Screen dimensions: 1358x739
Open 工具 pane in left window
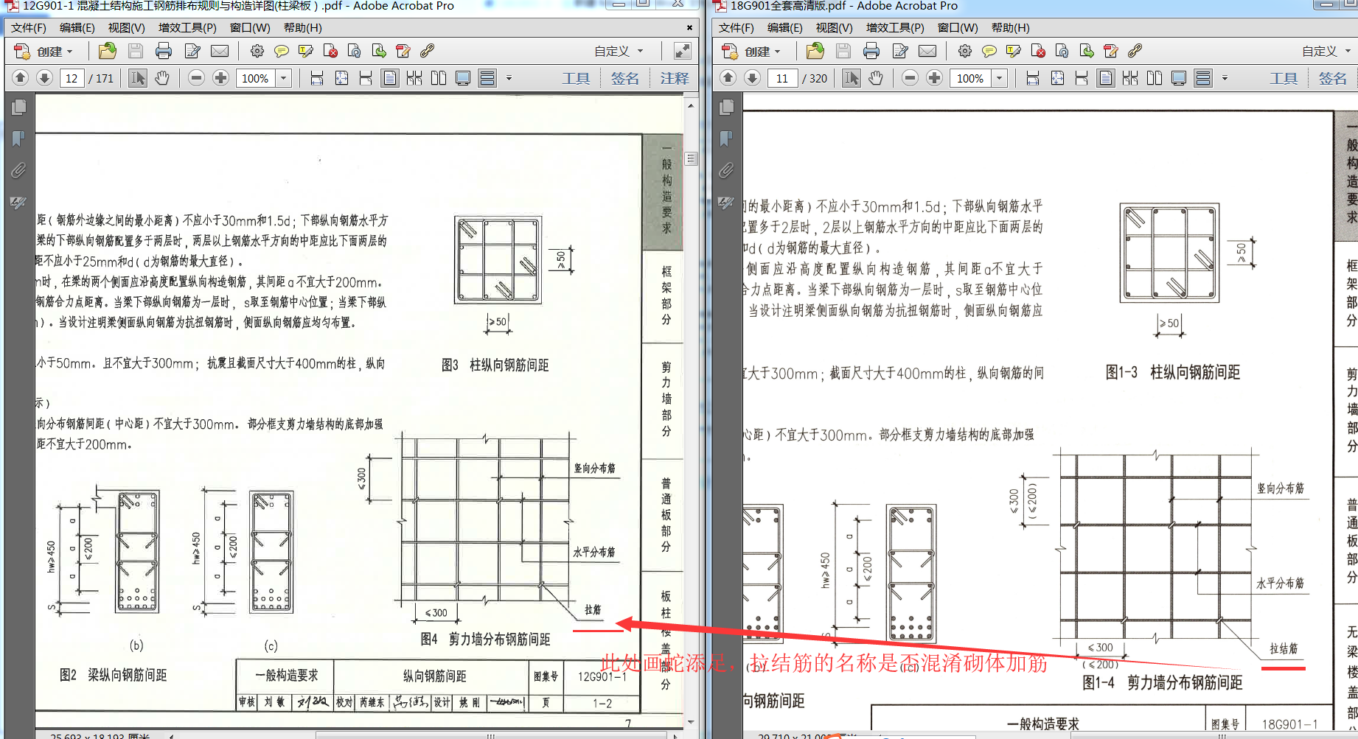point(576,78)
